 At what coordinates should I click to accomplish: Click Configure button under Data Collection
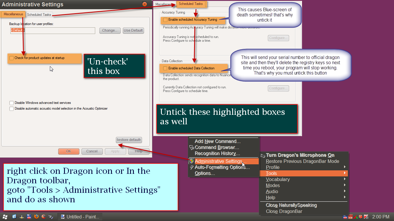(x=278, y=88)
